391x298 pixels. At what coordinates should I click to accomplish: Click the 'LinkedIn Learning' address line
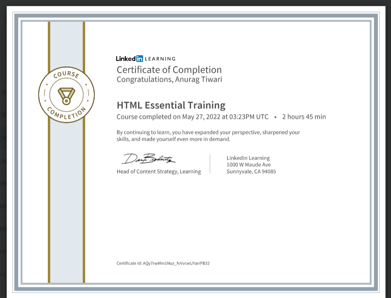248,158
